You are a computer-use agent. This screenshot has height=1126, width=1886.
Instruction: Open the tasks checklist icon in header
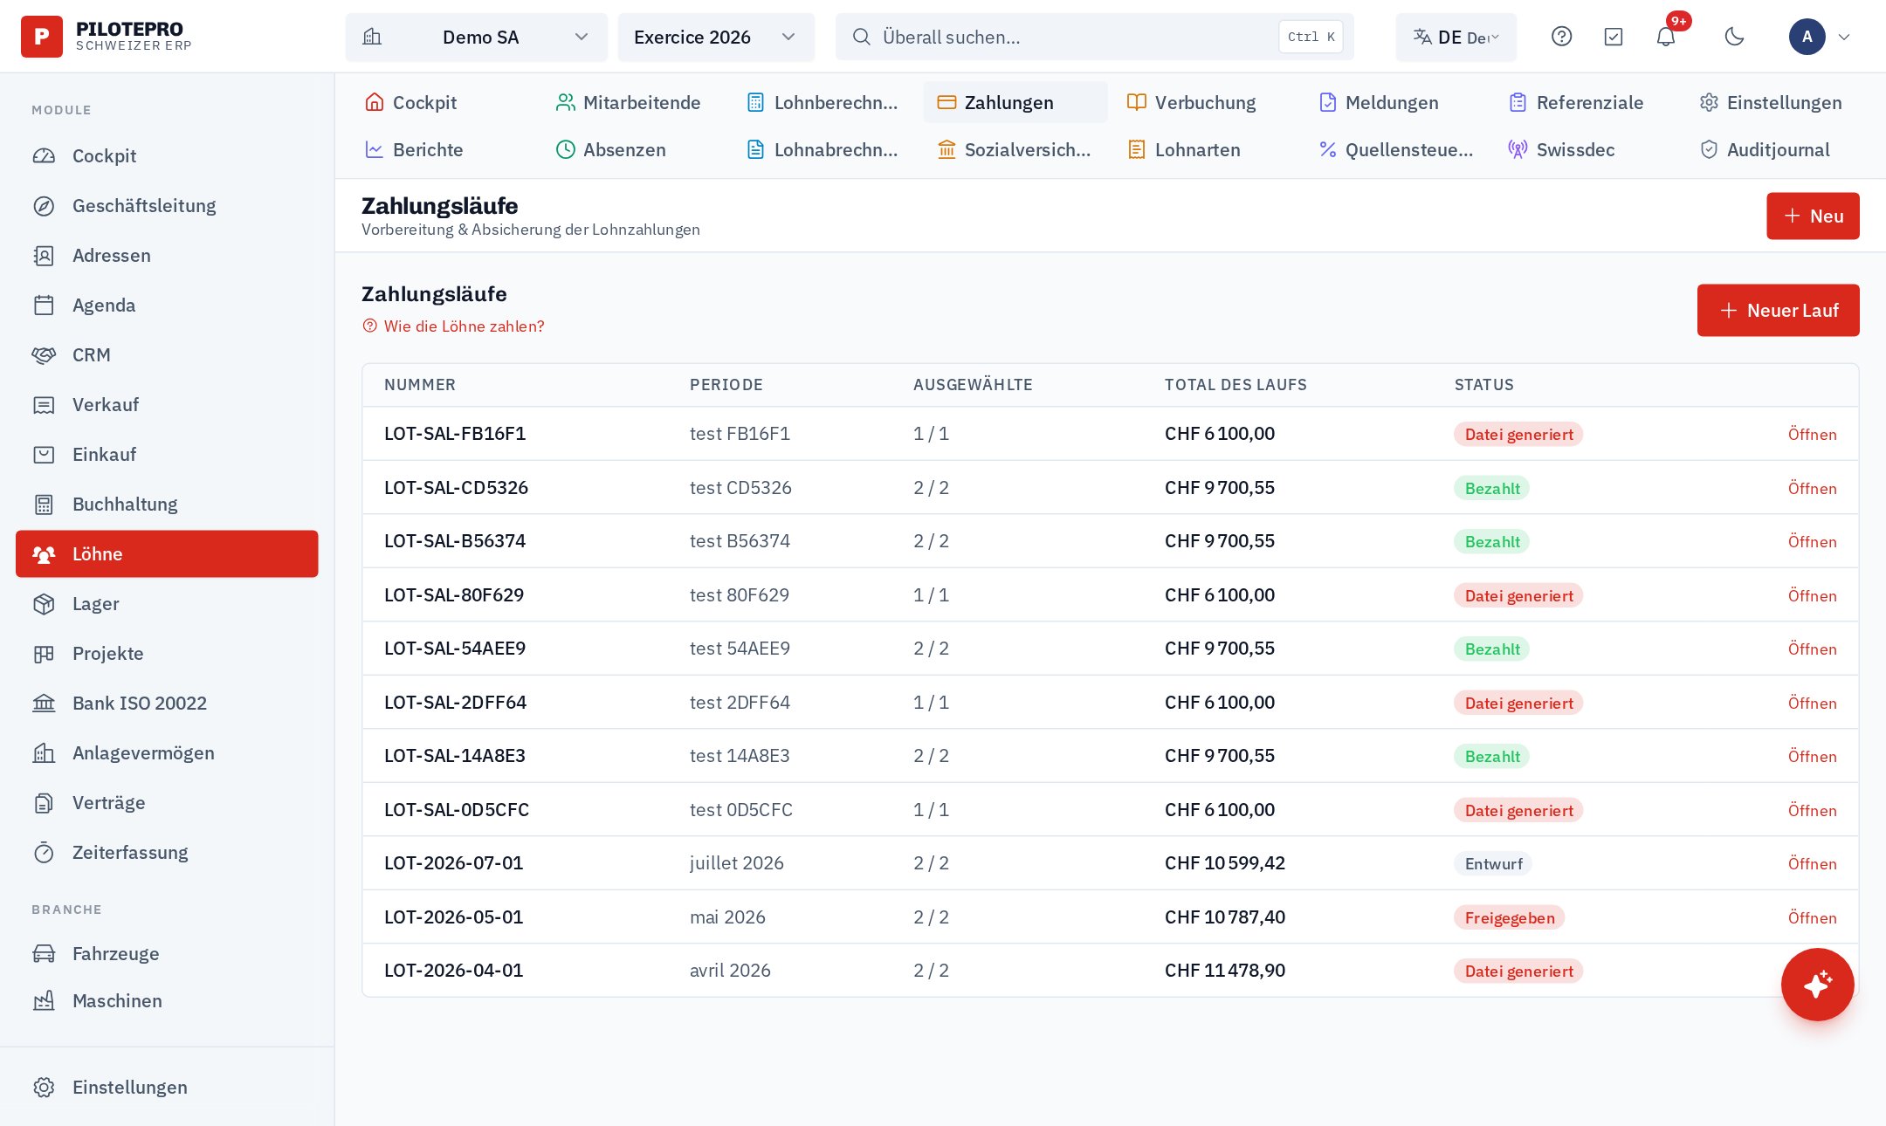[x=1614, y=37]
